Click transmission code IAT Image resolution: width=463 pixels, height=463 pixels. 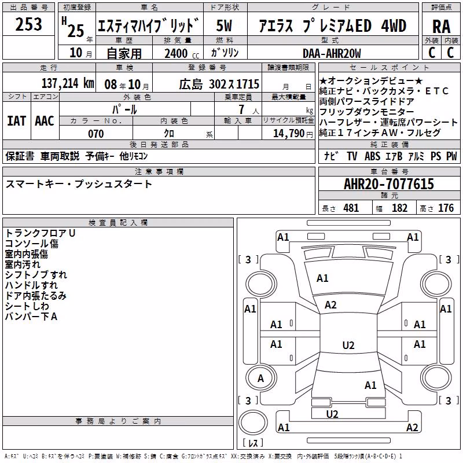pos(17,121)
